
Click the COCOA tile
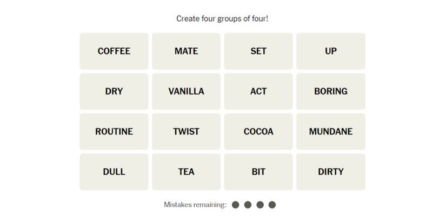click(258, 131)
